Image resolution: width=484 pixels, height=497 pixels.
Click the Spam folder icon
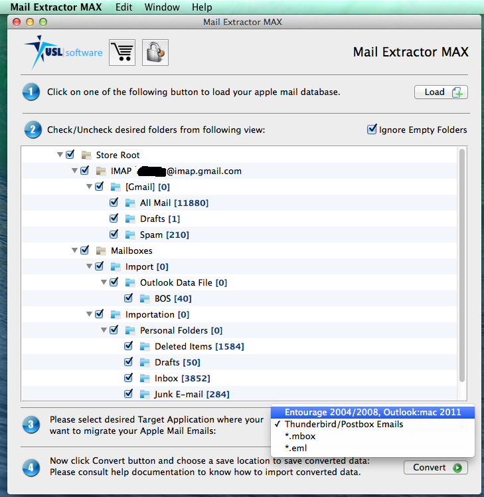pyautogui.click(x=130, y=235)
